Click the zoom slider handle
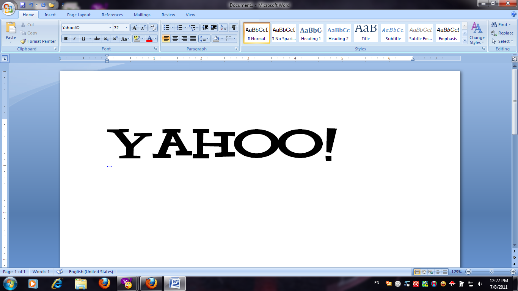Screen dimensions: 518x291 (x=492, y=272)
